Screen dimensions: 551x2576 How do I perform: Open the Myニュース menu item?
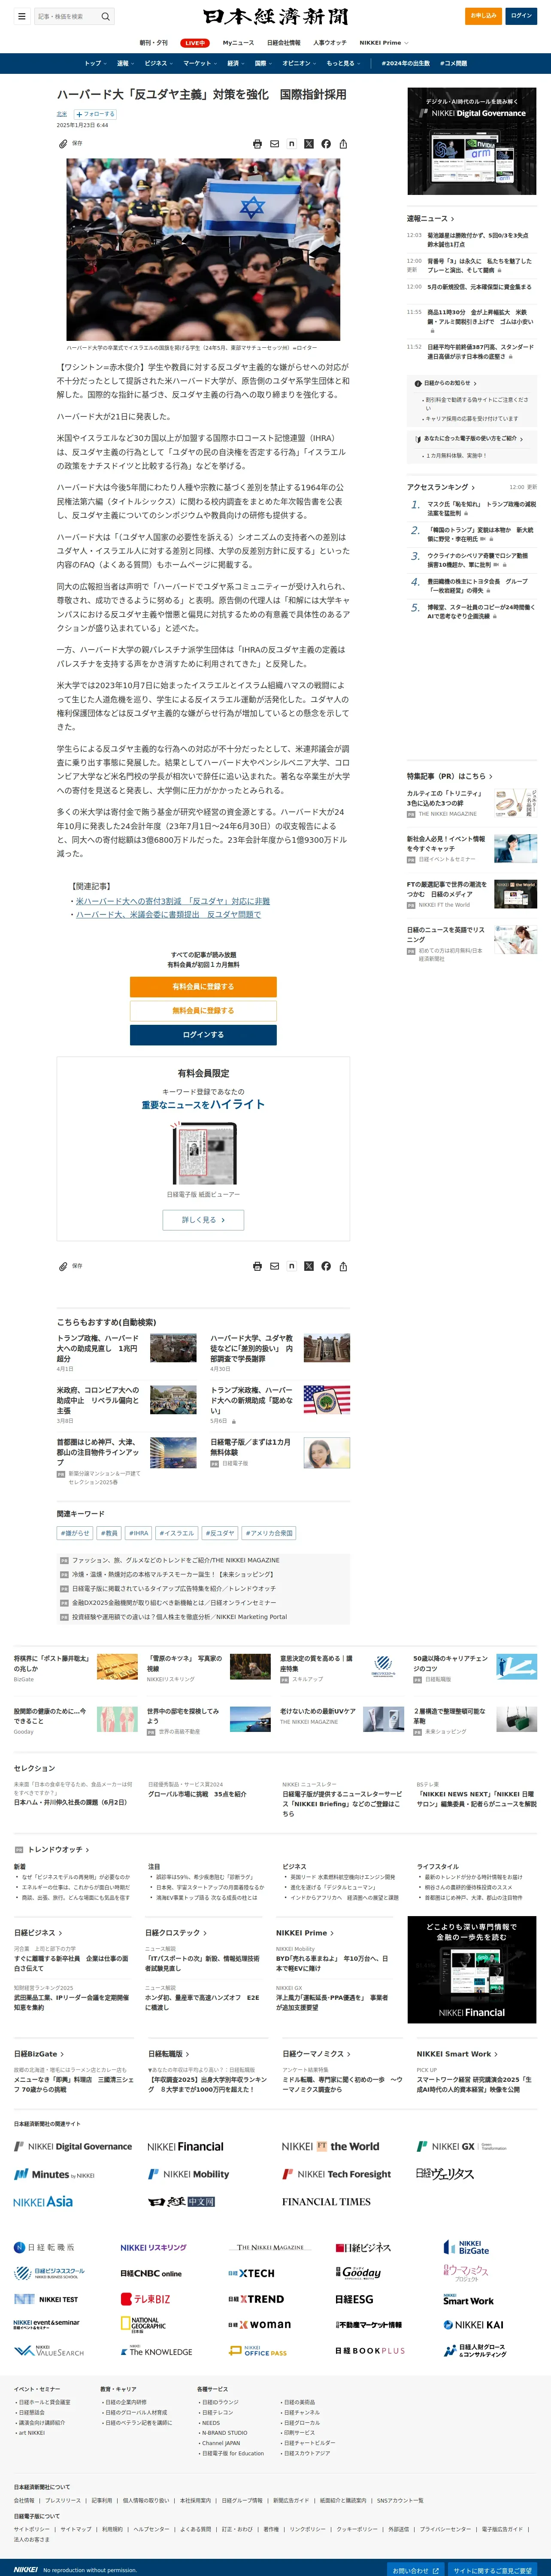pos(238,43)
